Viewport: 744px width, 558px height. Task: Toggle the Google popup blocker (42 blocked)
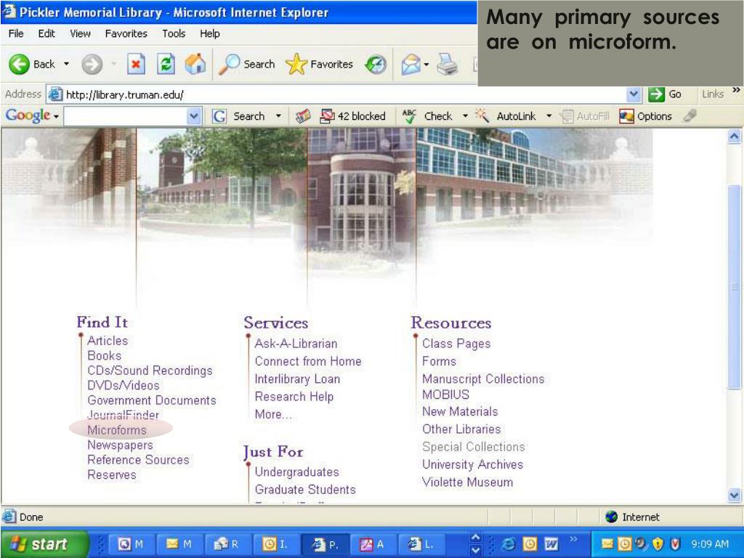pyautogui.click(x=352, y=116)
